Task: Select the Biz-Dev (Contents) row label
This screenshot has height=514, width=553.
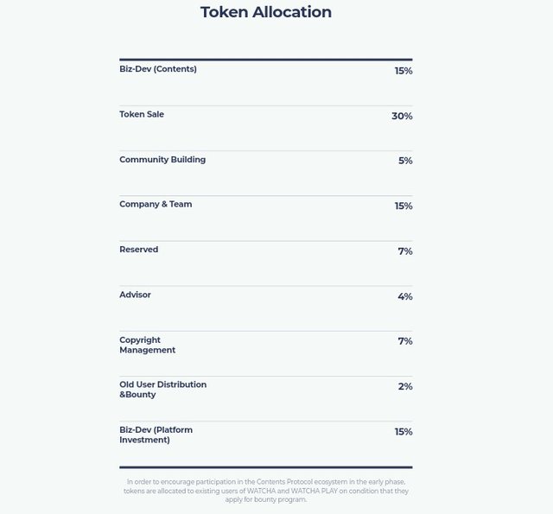Action: click(158, 69)
